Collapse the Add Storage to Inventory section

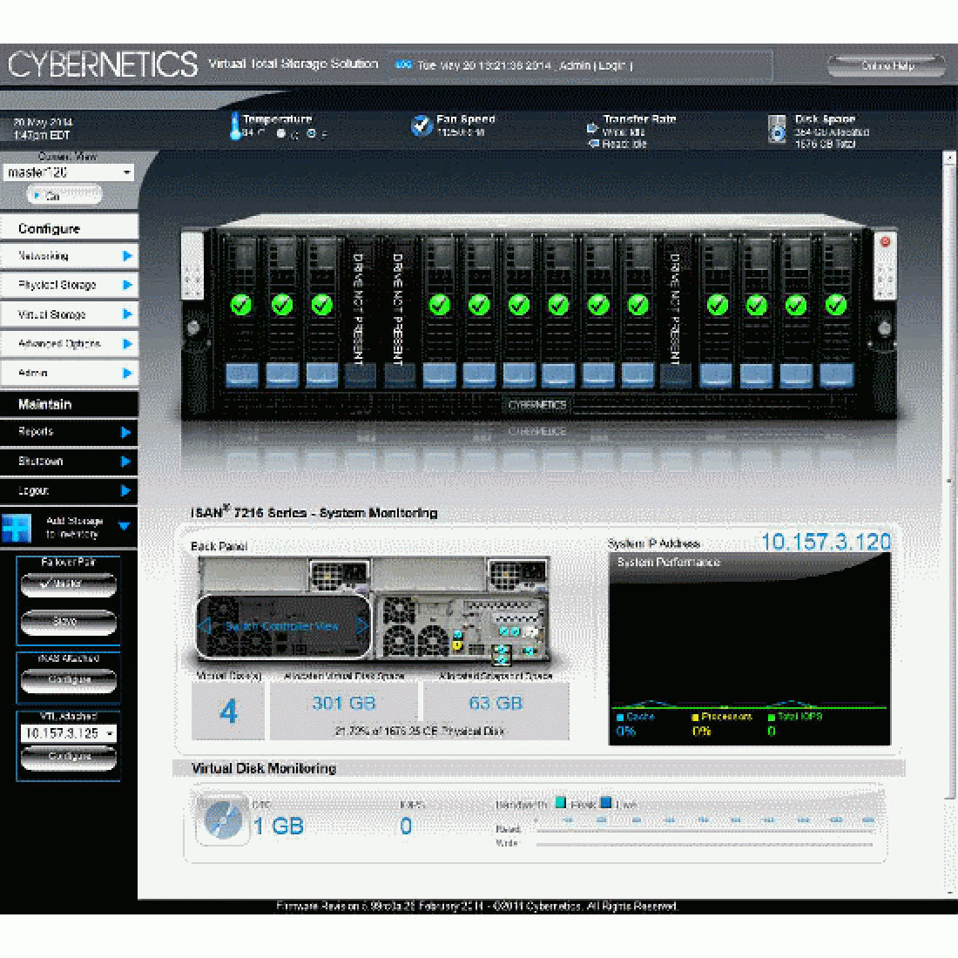click(125, 526)
